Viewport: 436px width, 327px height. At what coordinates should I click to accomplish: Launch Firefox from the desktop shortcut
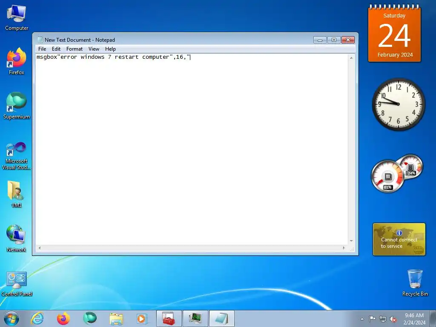[x=17, y=61]
